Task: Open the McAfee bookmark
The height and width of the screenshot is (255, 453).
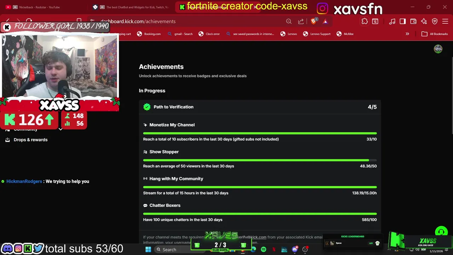Action: (345, 34)
